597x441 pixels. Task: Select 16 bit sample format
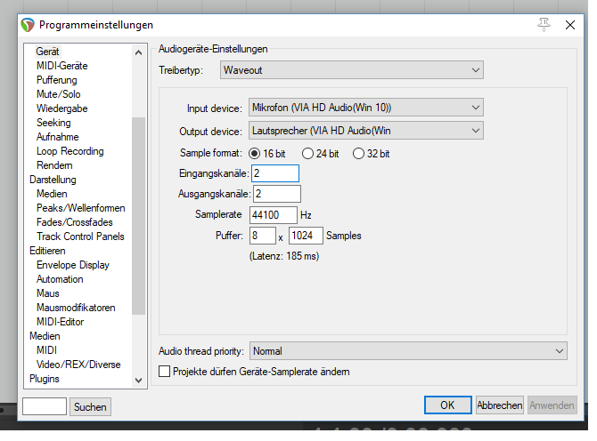254,154
